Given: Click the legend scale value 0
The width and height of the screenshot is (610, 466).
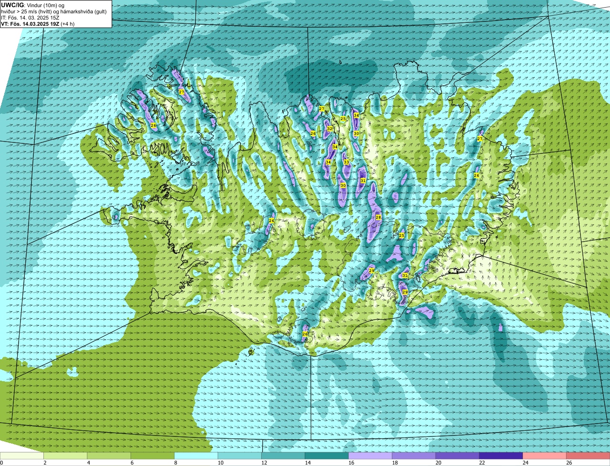Looking at the screenshot, I should (x=1, y=463).
